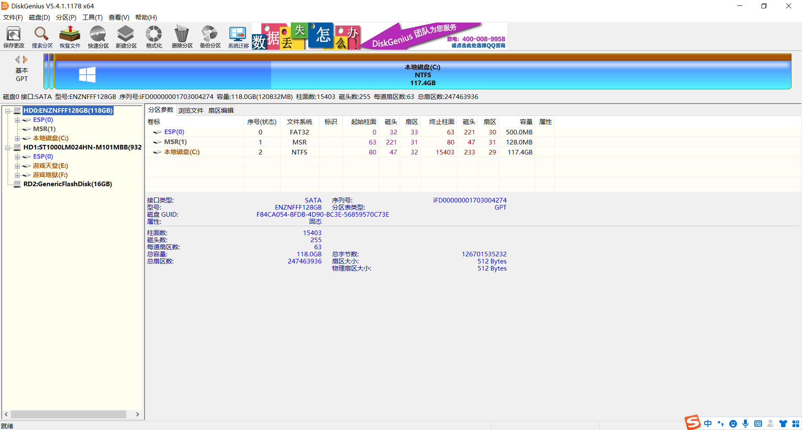Viewport: 802px width, 430px height.
Task: Open the 磁盘(D) menu
Action: pyautogui.click(x=39, y=18)
